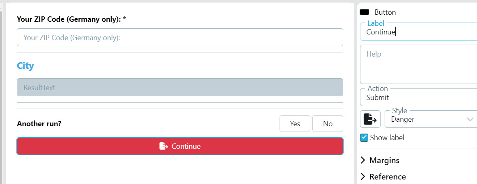Click the Another run? question label
Image resolution: width=477 pixels, height=184 pixels.
pos(39,124)
